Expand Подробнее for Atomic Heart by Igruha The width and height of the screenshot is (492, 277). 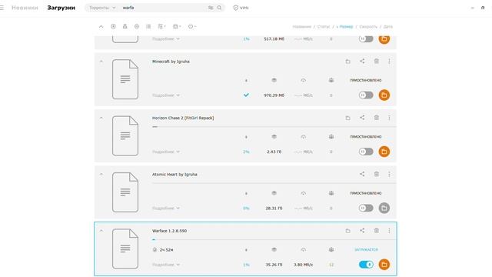[166, 209]
